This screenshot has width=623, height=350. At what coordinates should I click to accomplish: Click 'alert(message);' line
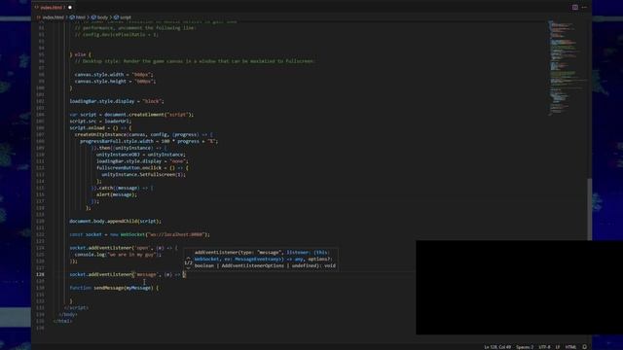coord(117,194)
